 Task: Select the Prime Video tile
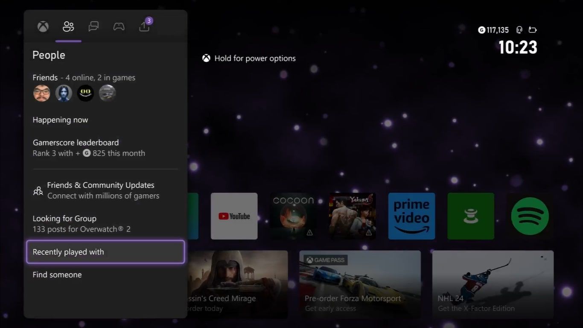(x=411, y=216)
